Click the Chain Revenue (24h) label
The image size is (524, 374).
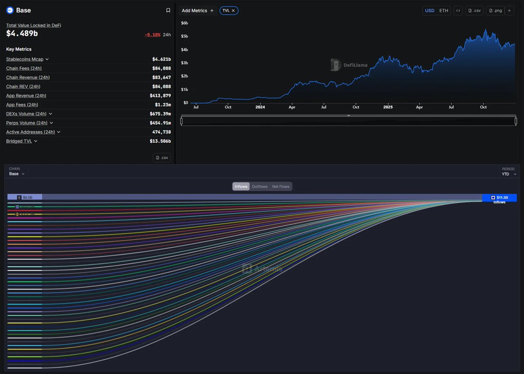(x=28, y=78)
